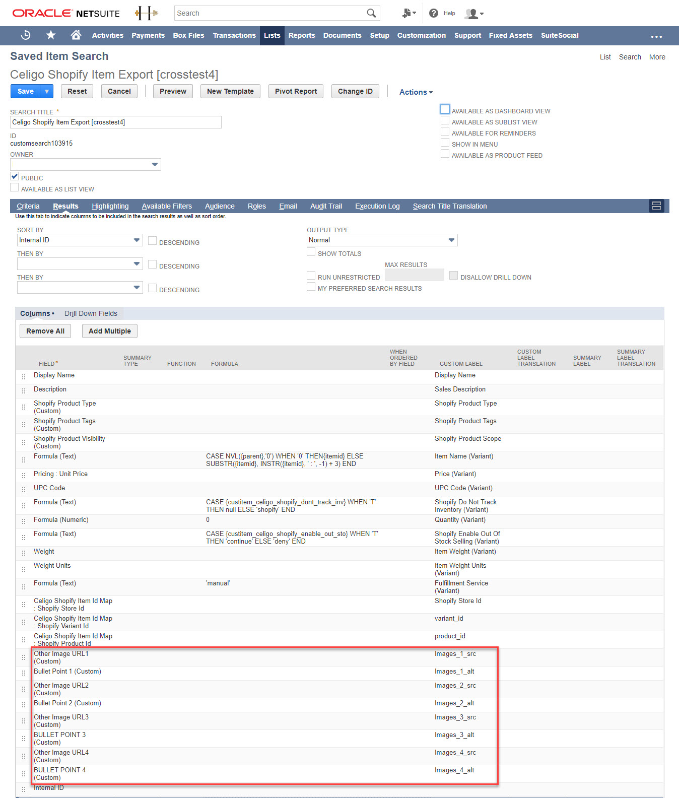
Task: Grab the BULLET POINT 4 row handle
Action: pos(24,774)
